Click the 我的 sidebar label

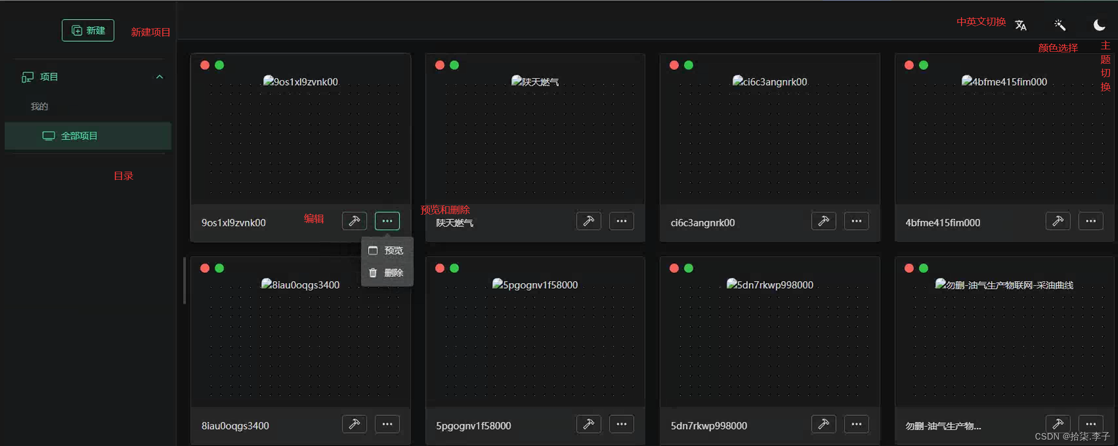[39, 107]
